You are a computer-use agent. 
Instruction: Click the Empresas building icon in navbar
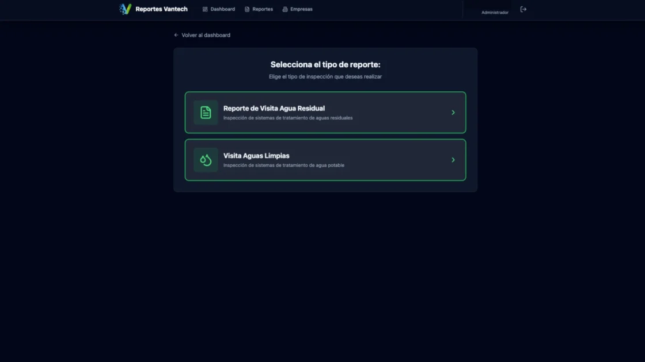pos(285,9)
